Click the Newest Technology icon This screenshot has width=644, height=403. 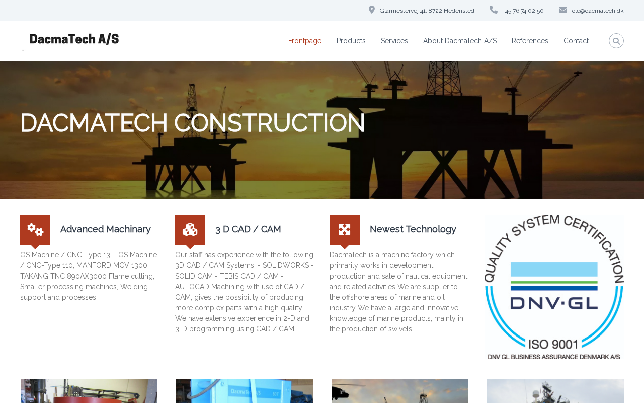[x=345, y=230]
